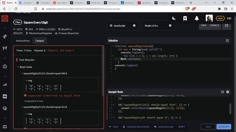The image size is (236, 132).
Task: Open the briefcase sidebar icon
Action: (5, 66)
